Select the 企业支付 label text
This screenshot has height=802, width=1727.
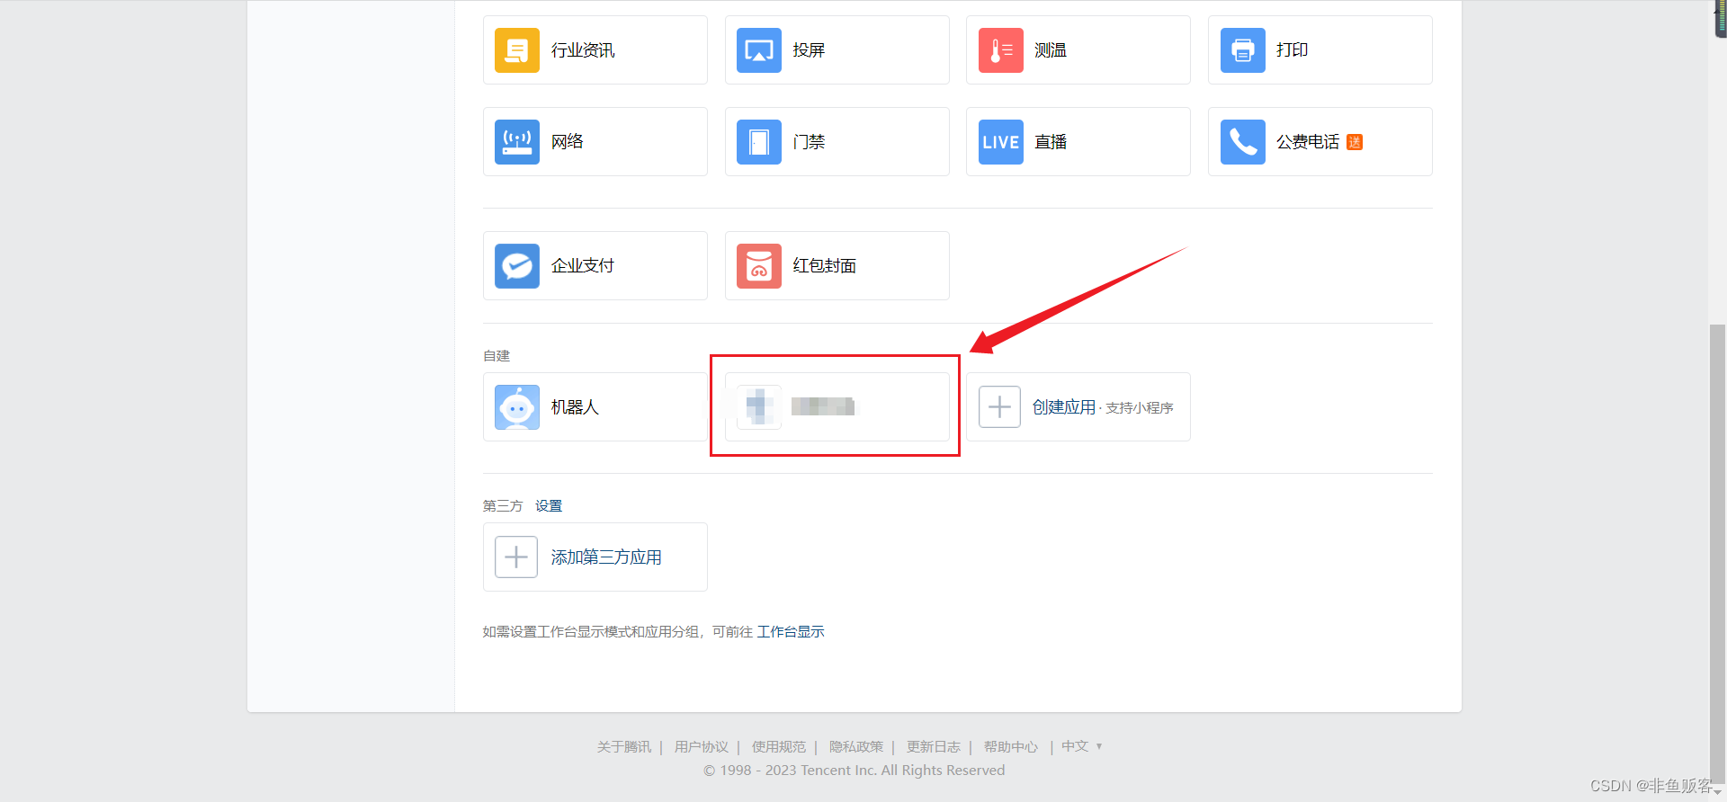click(583, 266)
